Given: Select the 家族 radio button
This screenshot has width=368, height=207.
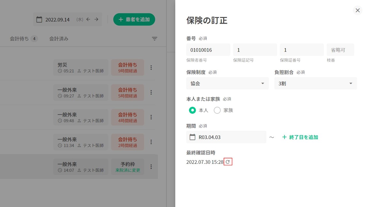Looking at the screenshot, I should [x=217, y=110].
